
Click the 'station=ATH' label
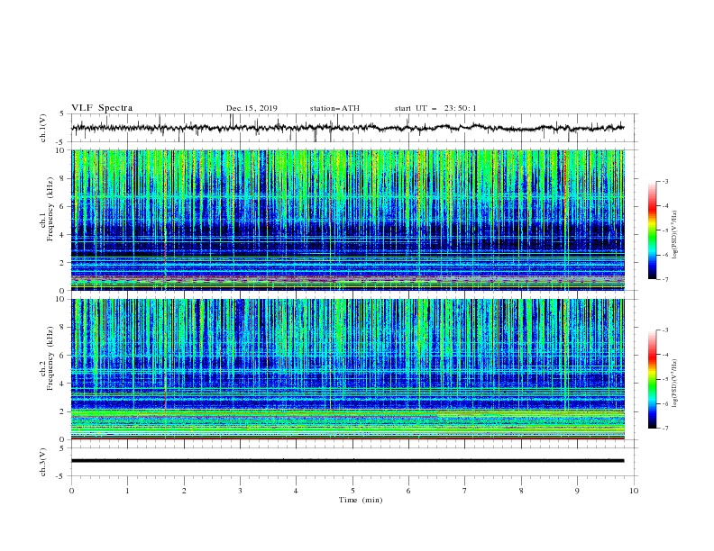tap(334, 108)
